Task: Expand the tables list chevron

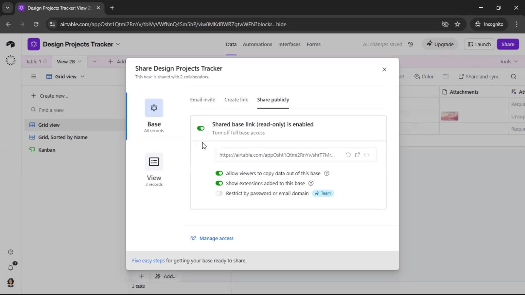Action: (95, 62)
